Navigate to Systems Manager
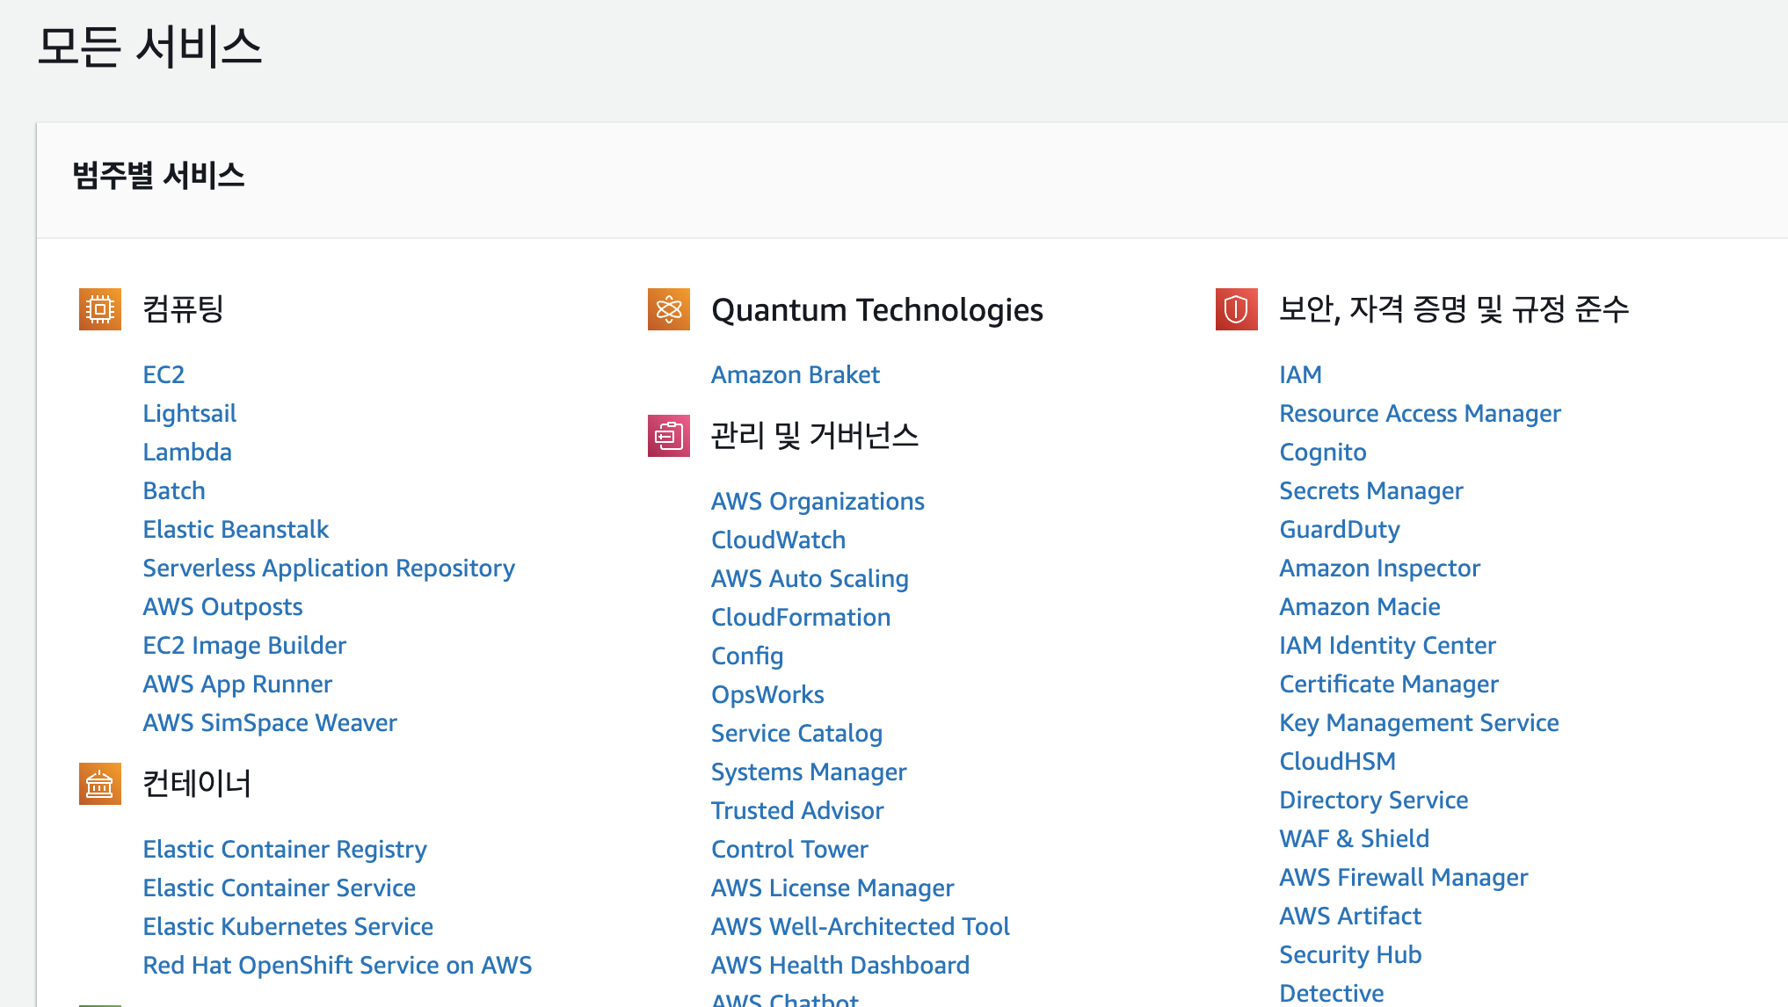Screen dimensions: 1788x1007 (x=808, y=772)
